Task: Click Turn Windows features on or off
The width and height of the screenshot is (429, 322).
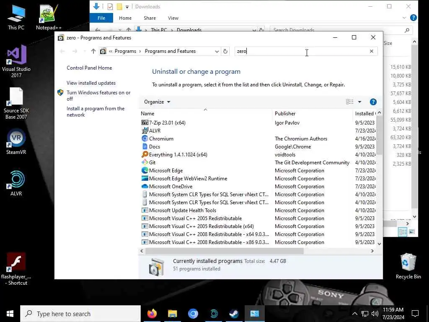Action: point(98,96)
